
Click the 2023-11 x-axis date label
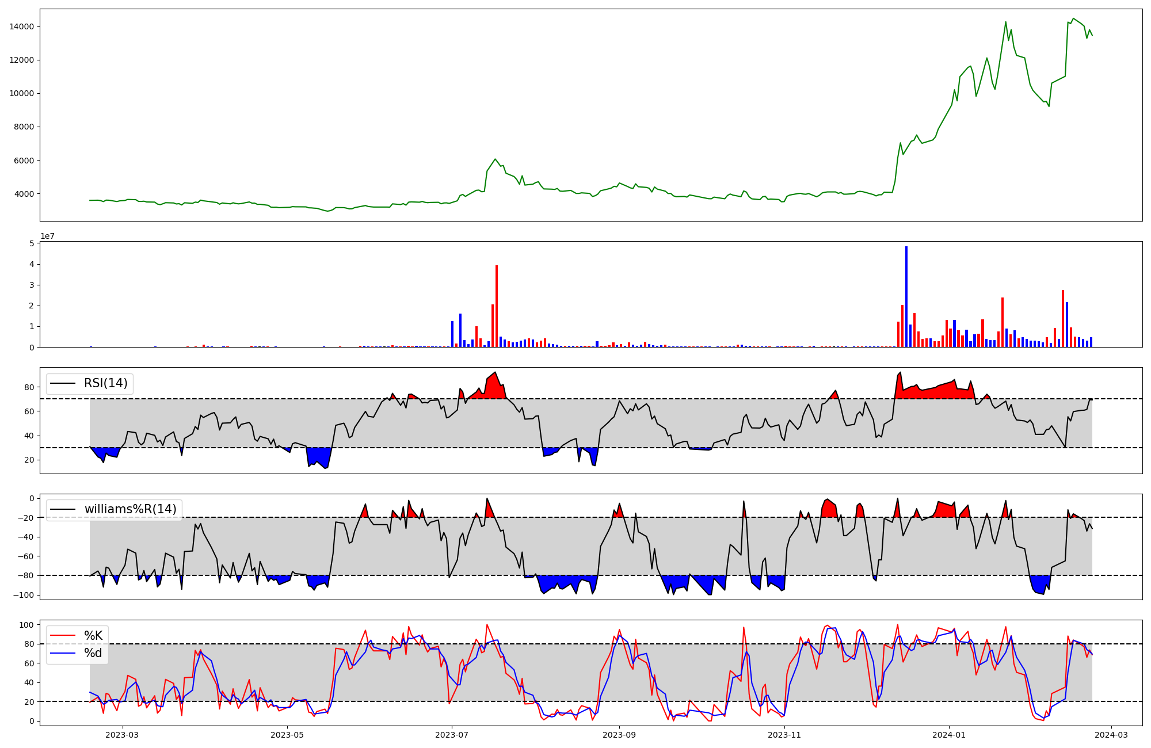point(784,735)
